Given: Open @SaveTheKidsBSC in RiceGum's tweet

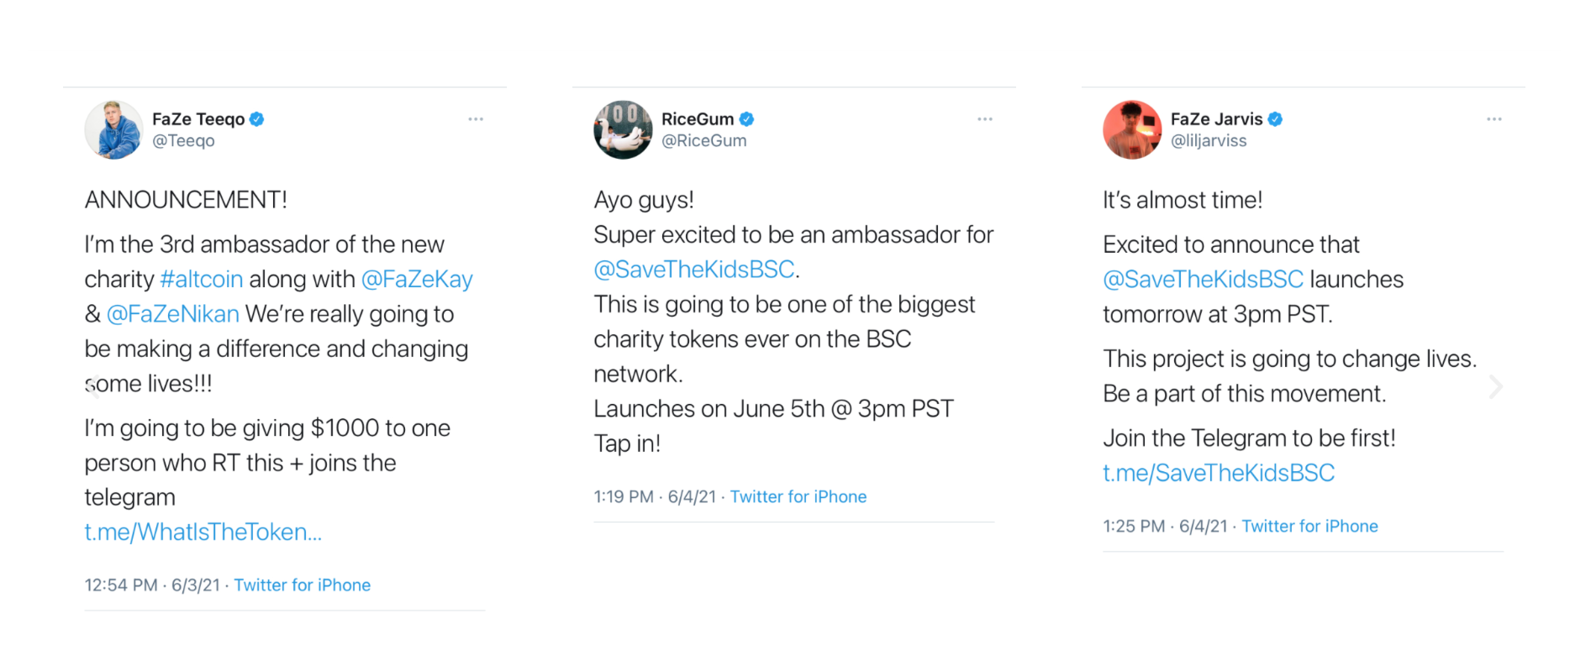Looking at the screenshot, I should [x=694, y=269].
